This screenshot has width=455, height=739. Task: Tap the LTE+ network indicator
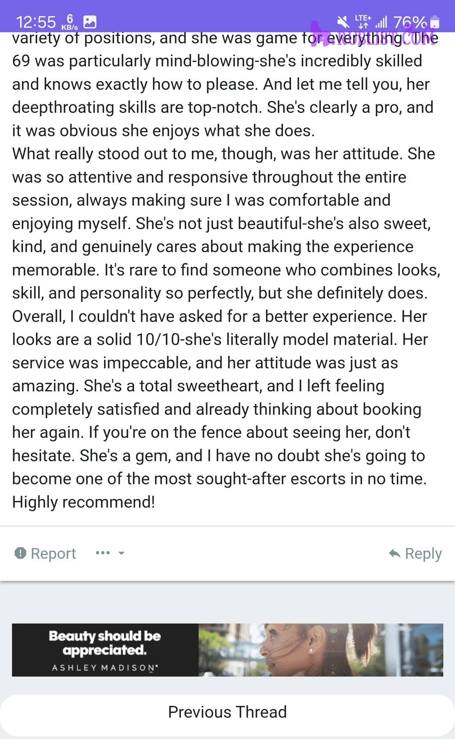(363, 21)
